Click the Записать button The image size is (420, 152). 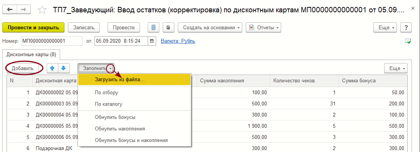pyautogui.click(x=84, y=28)
